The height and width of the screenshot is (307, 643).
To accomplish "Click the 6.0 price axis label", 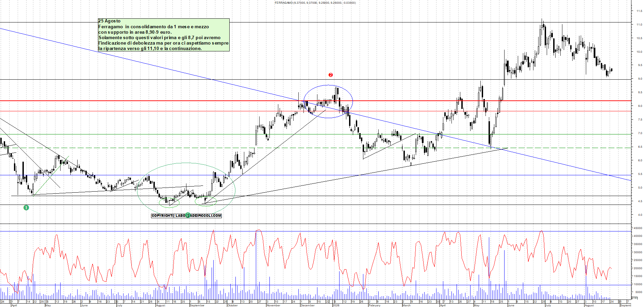I will (x=640, y=160).
